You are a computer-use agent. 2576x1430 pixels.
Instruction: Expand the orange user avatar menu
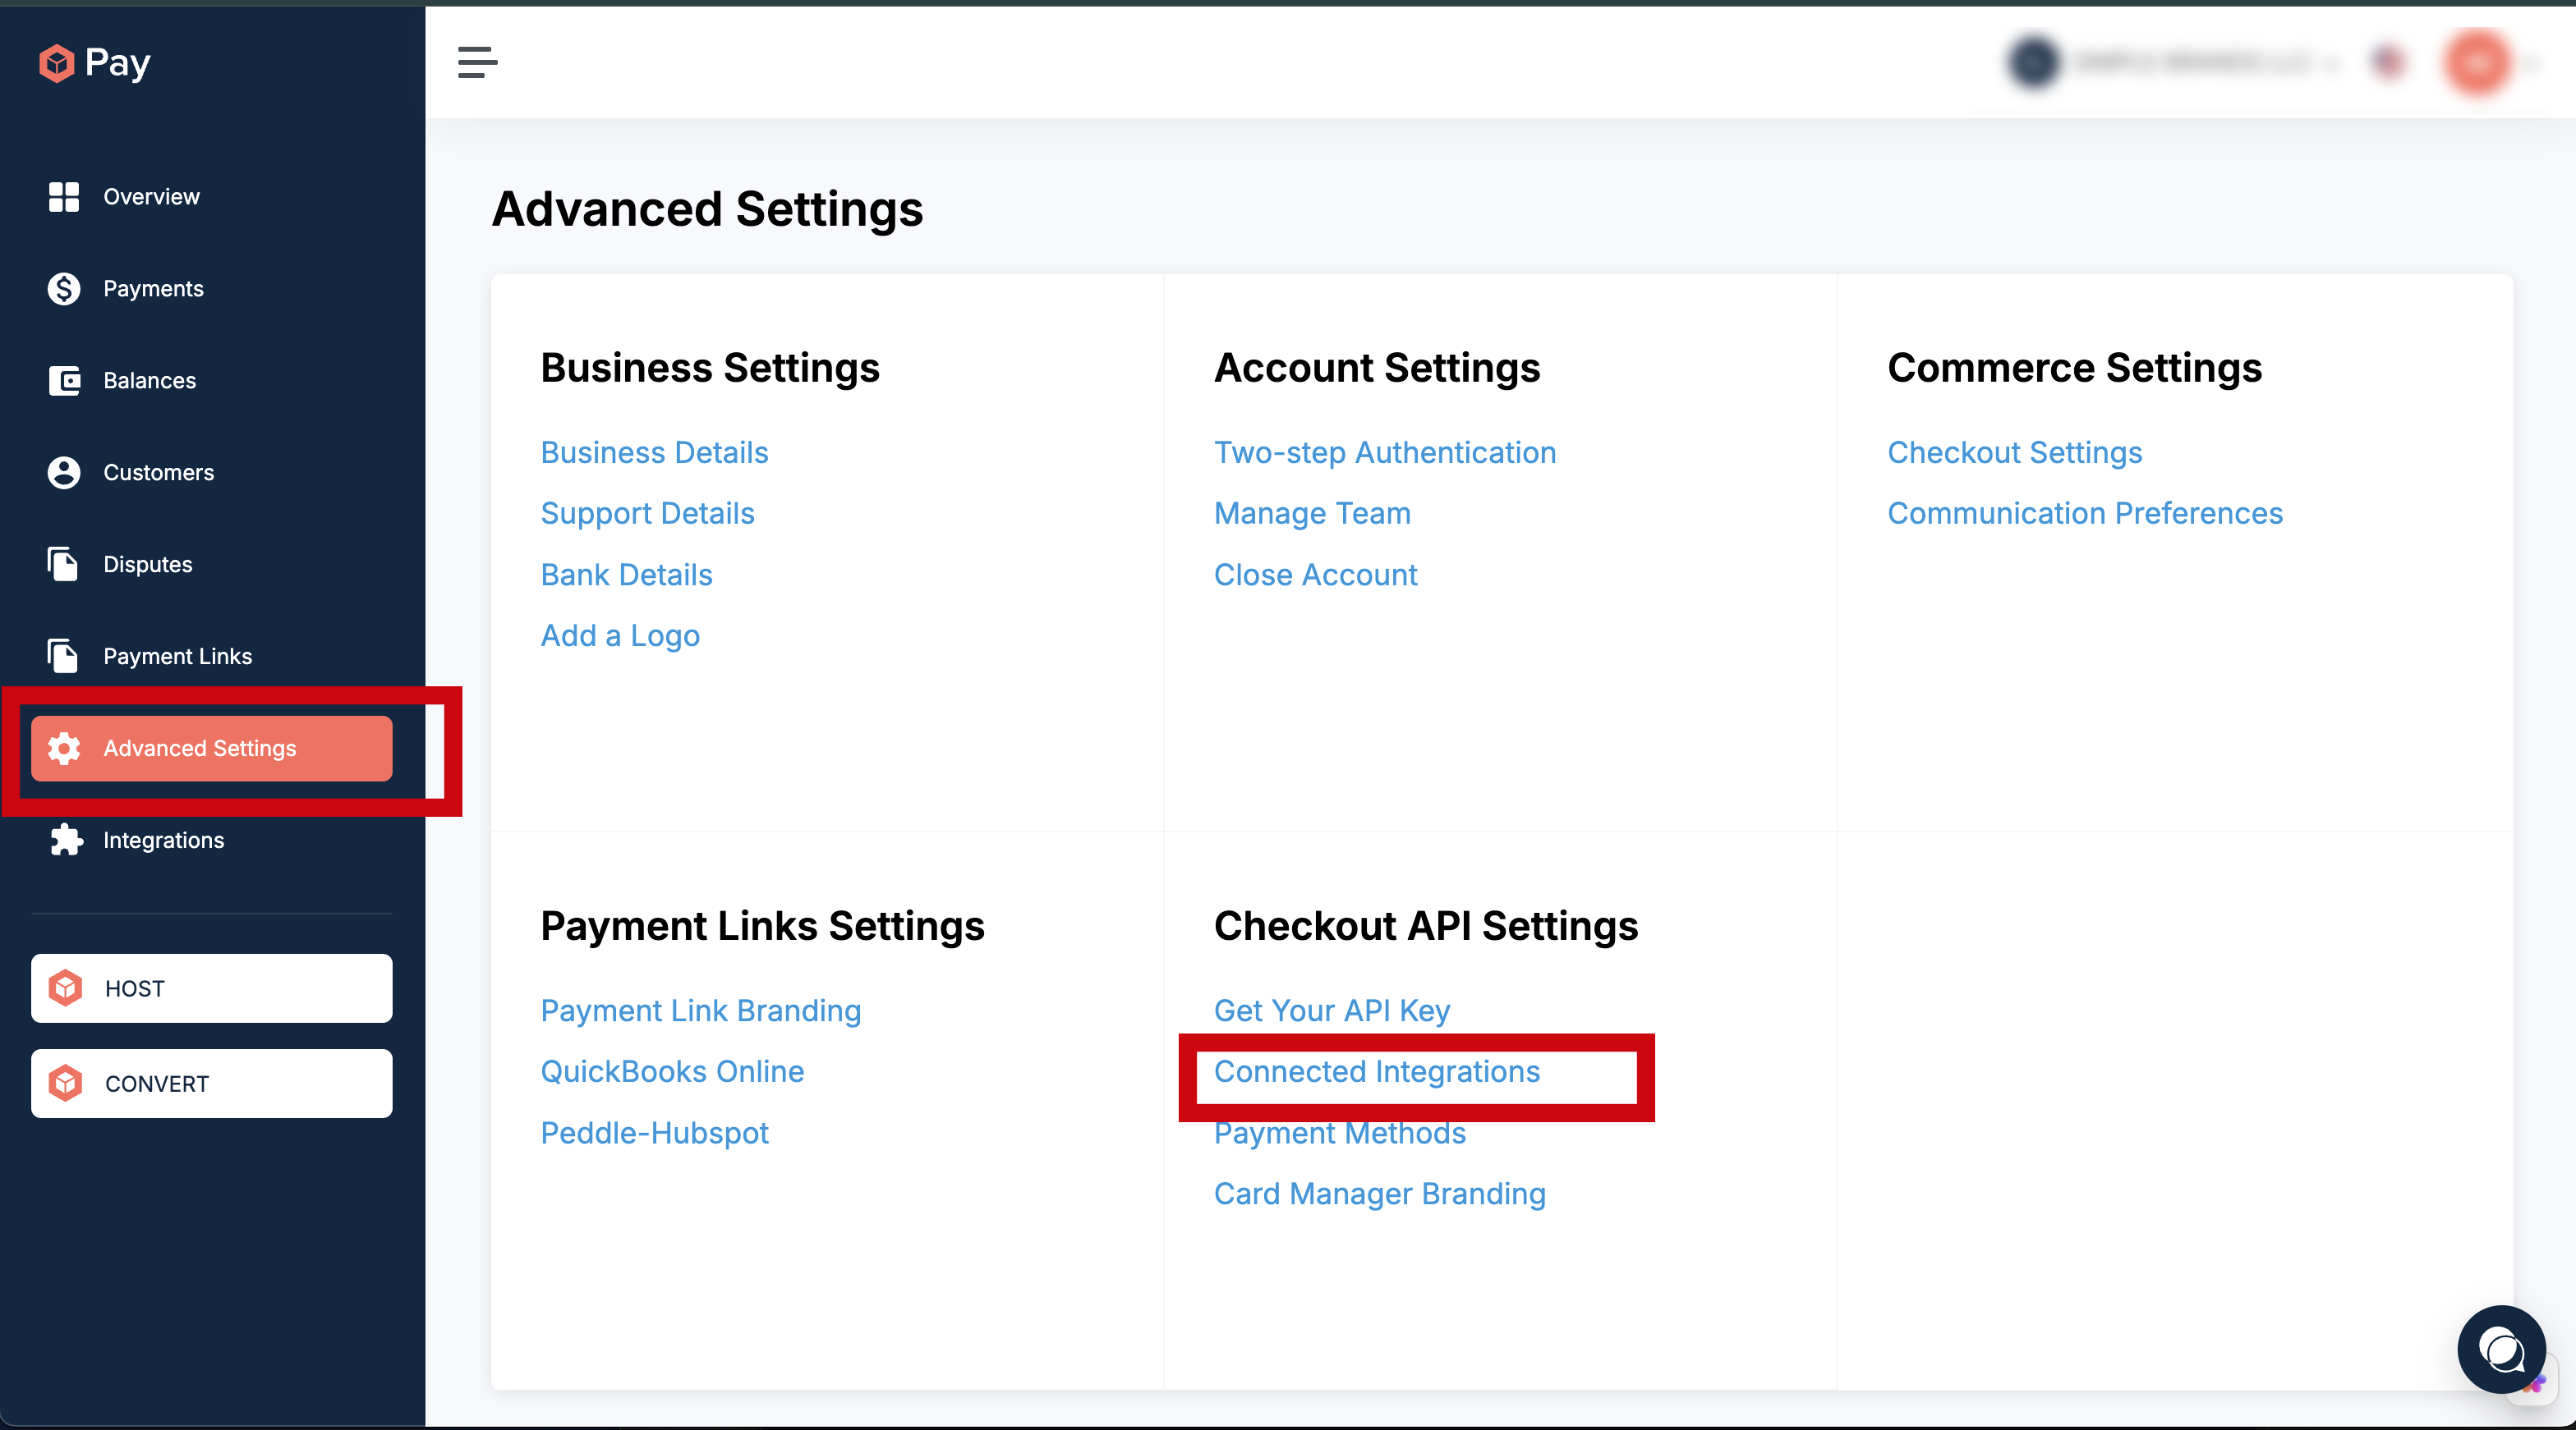pos(2479,63)
